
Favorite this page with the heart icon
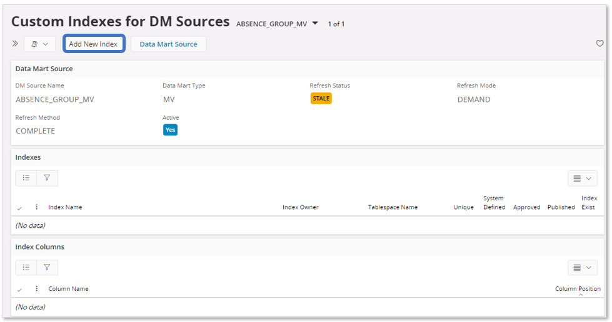coord(599,43)
